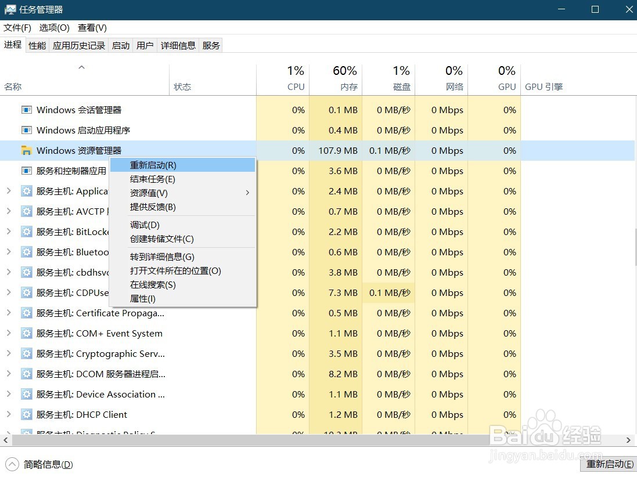The width and height of the screenshot is (637, 477).
Task: Sort by the 状态 column header
Action: (213, 79)
